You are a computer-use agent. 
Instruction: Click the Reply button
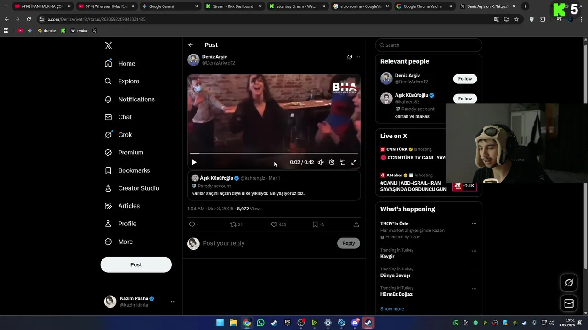349,243
